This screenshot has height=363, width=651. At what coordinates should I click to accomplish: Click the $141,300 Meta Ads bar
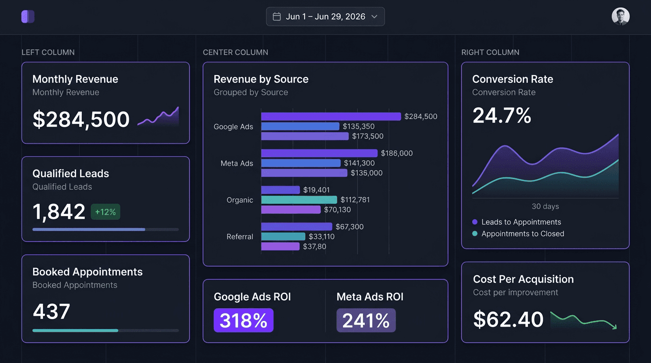pyautogui.click(x=301, y=163)
